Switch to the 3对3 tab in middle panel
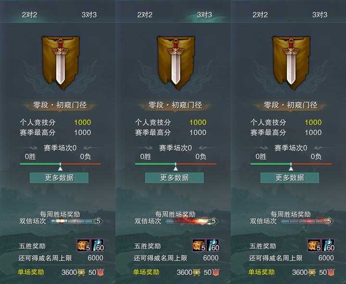The height and width of the screenshot is (284, 346). point(204,15)
